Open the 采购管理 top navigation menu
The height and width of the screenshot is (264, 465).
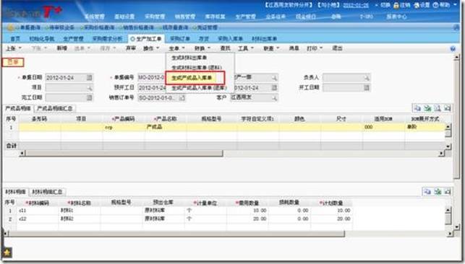(155, 17)
